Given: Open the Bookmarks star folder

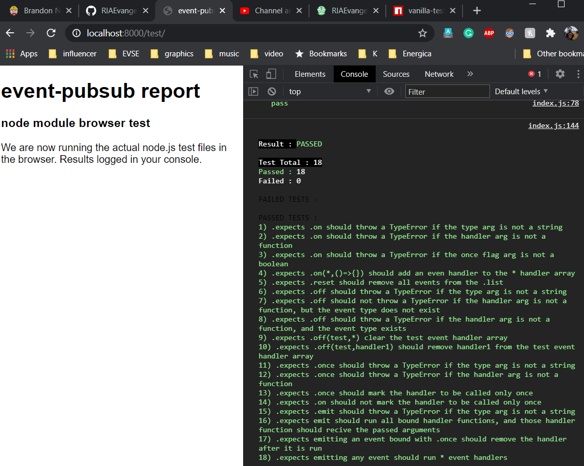Looking at the screenshot, I should click(321, 54).
